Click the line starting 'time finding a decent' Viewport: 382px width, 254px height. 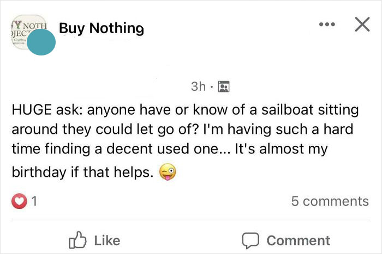click(170, 148)
